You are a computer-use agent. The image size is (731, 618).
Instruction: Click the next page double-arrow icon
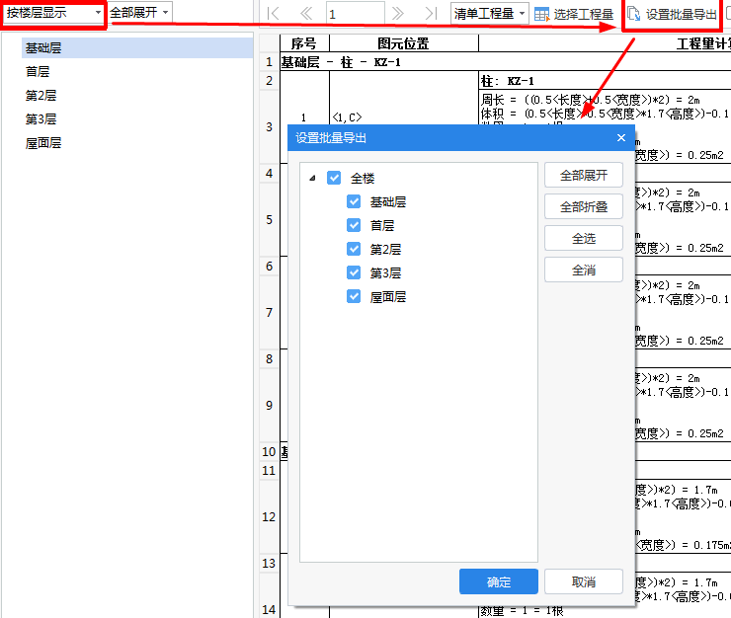(398, 13)
